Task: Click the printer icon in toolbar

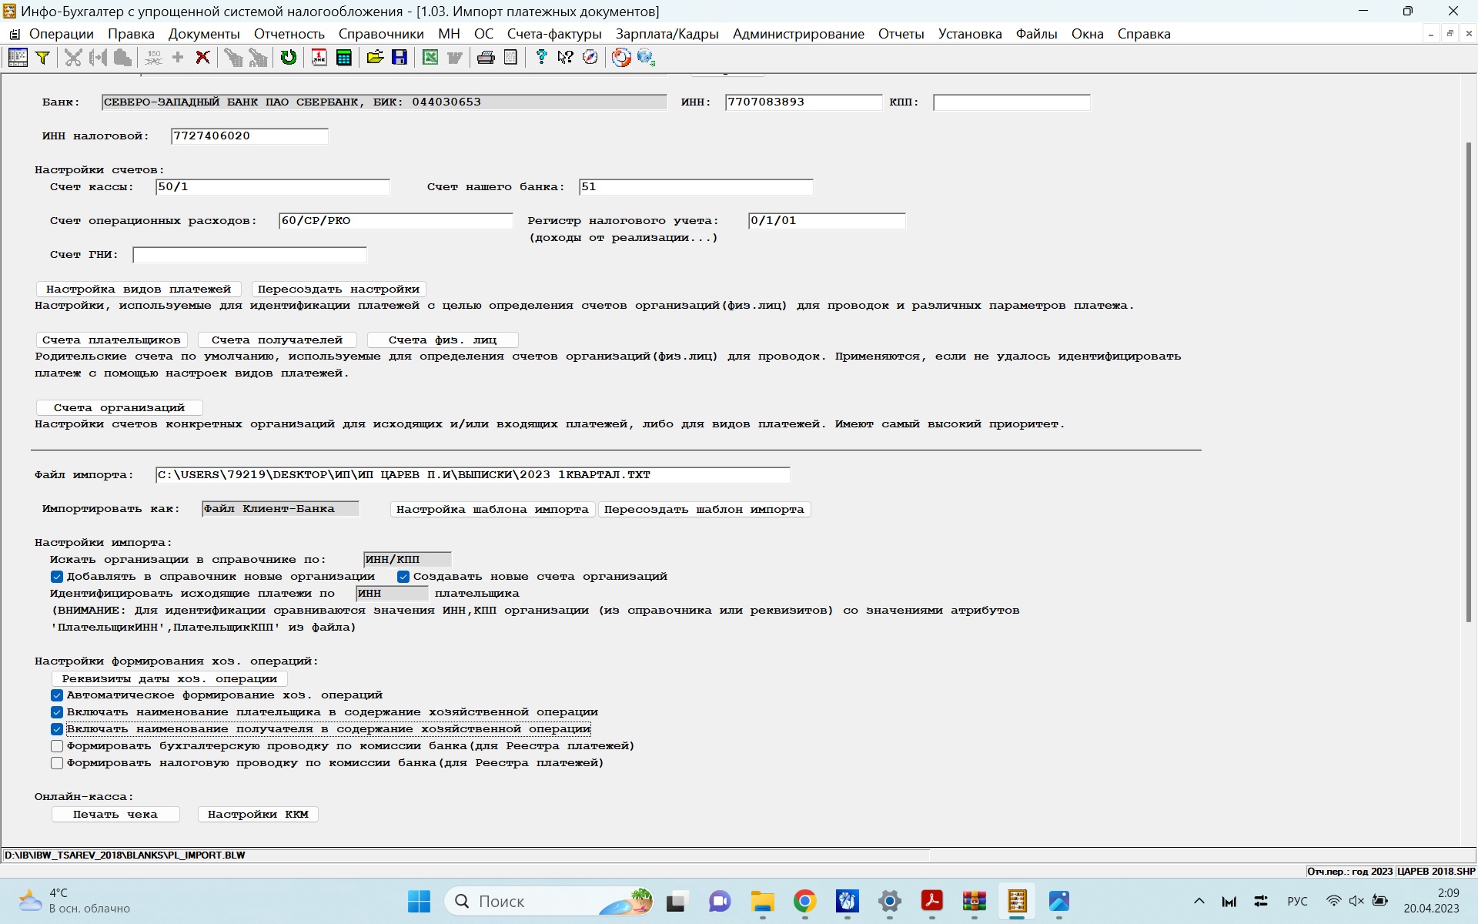Action: click(x=486, y=58)
